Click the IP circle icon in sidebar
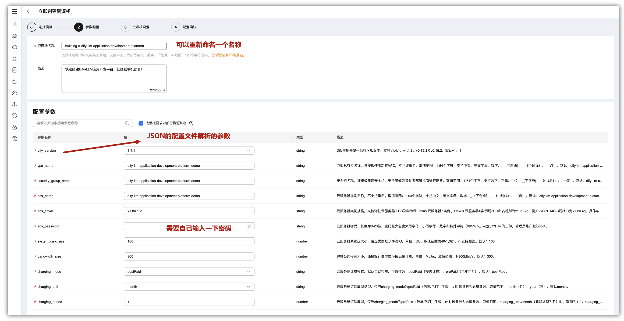Image resolution: width=624 pixels, height=321 pixels. 15,116
